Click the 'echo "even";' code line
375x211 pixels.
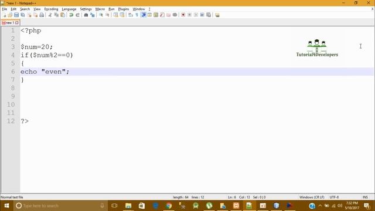(45, 72)
